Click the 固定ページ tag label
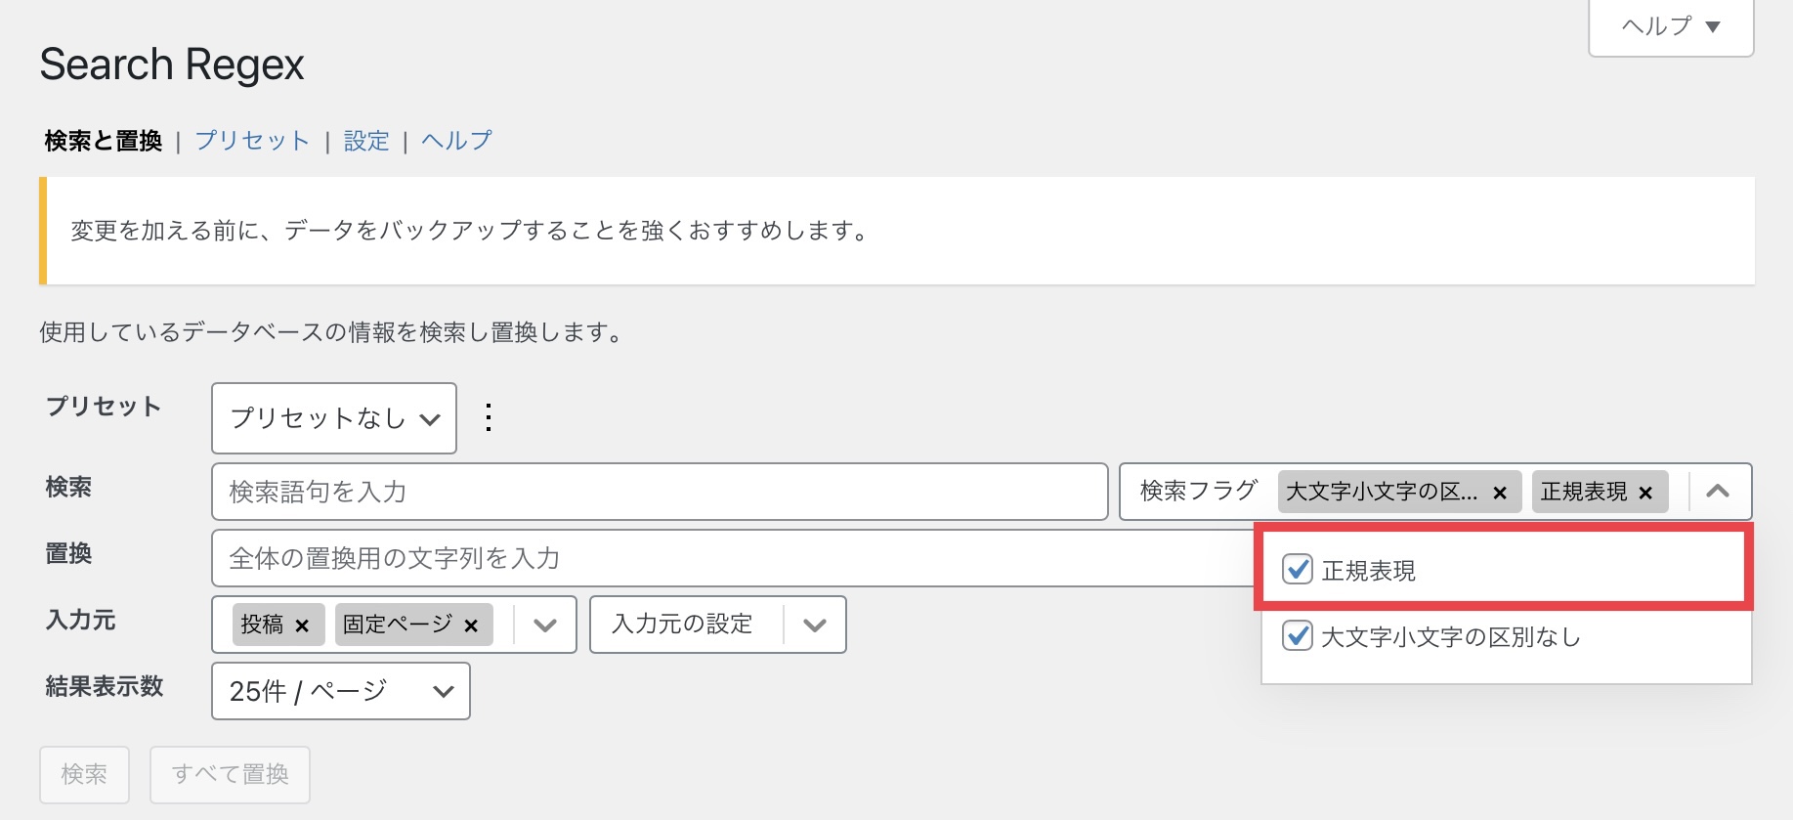 [398, 625]
